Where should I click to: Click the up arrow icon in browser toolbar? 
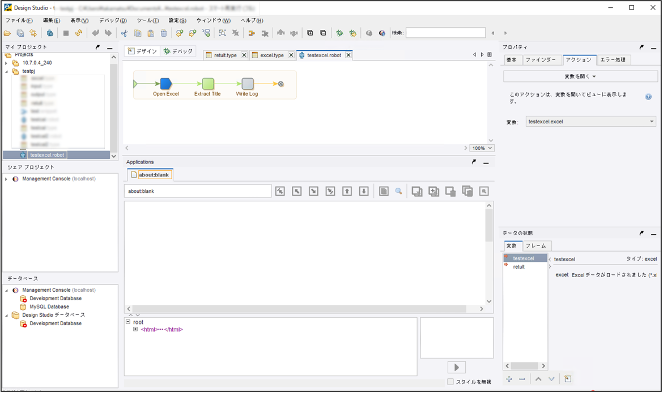347,192
